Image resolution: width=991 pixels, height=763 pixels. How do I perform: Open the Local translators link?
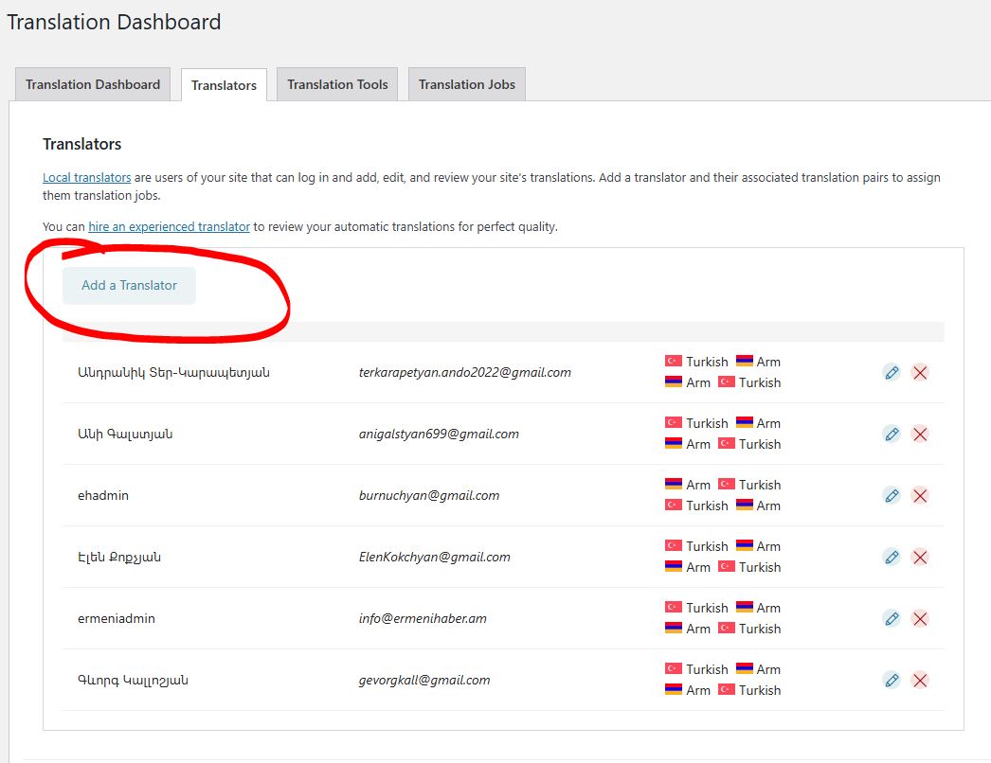tap(86, 177)
